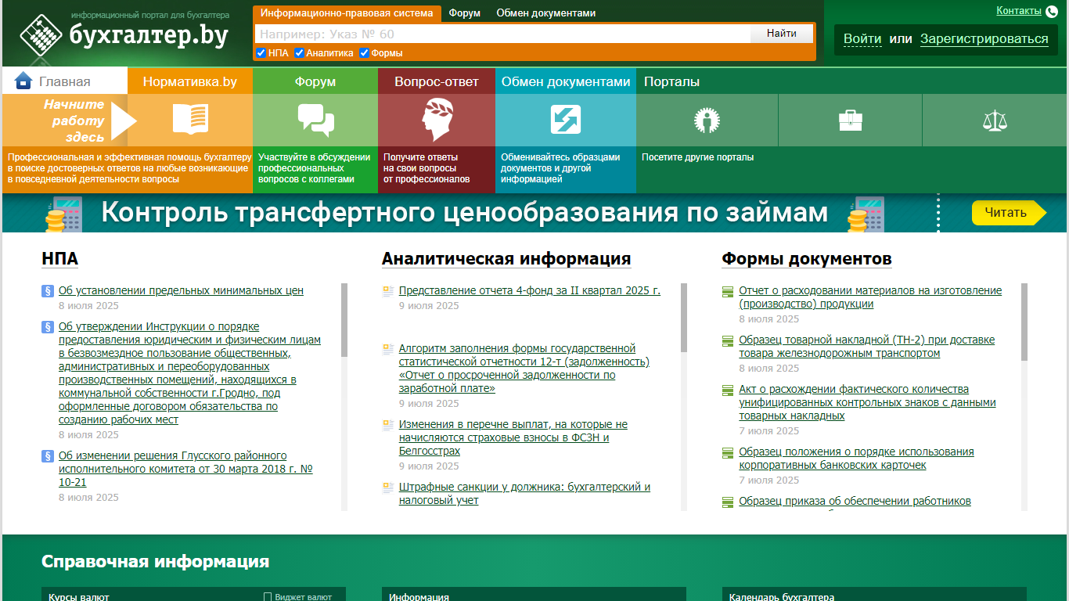Toggle the Формы search checkbox
This screenshot has width=1069, height=601.
tap(365, 53)
